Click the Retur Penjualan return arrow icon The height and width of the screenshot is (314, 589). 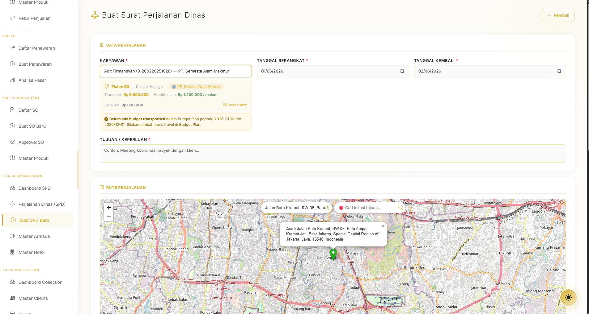click(x=12, y=18)
